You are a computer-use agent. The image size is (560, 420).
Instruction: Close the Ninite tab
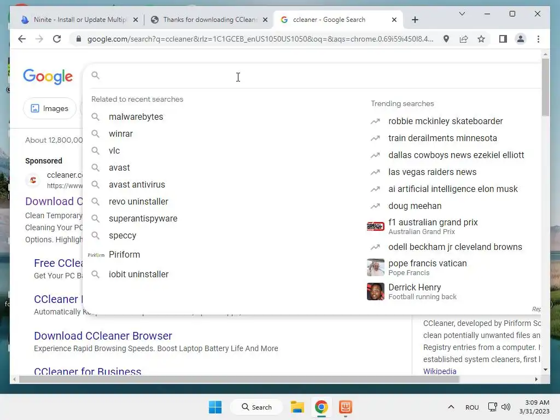136,20
